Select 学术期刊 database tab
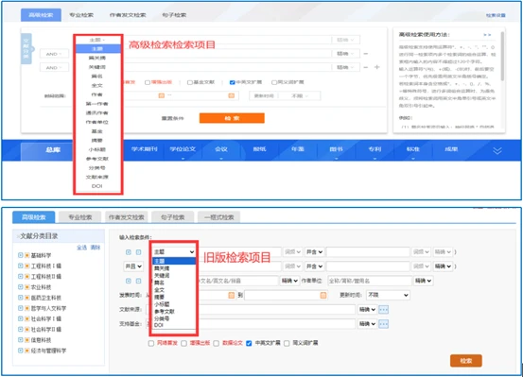 coord(144,149)
